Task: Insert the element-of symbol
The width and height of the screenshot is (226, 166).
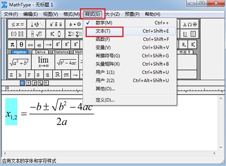Action: [x=39, y=44]
